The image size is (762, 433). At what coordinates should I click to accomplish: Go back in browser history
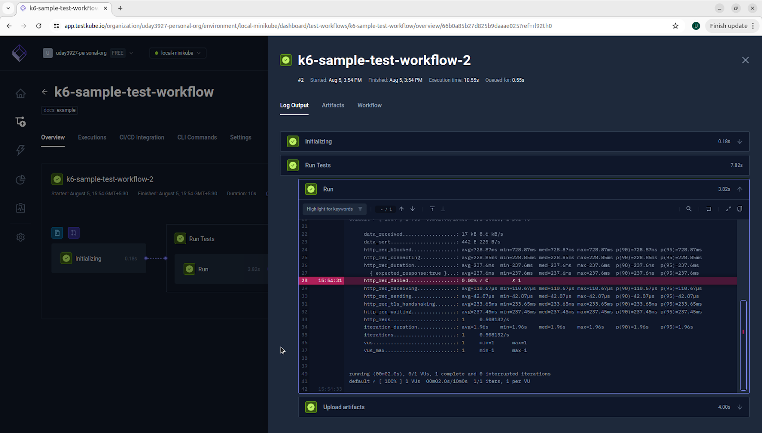9,26
